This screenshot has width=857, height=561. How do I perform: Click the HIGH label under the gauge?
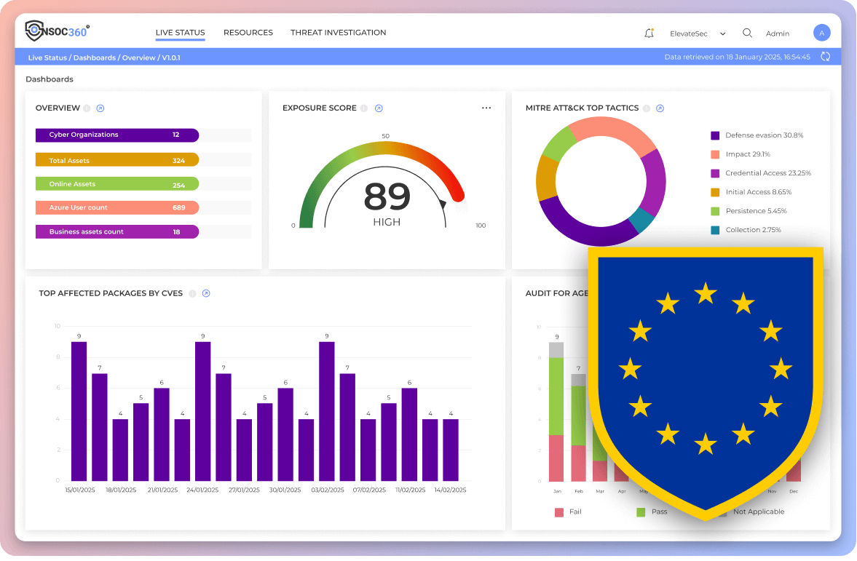click(387, 223)
